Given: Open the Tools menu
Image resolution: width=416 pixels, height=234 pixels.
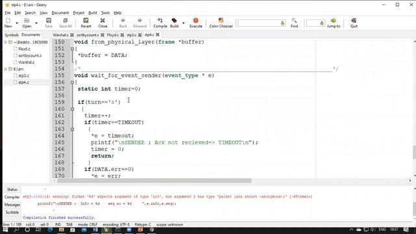Looking at the screenshot, I should (105, 13).
